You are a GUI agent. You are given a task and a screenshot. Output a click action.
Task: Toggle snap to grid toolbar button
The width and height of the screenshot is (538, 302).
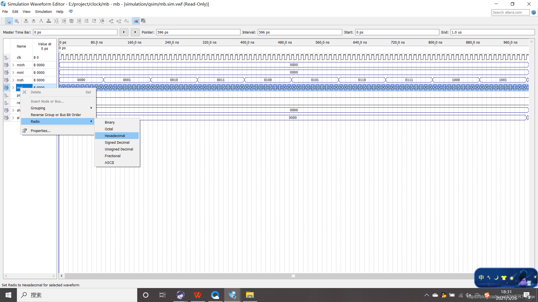[143, 21]
